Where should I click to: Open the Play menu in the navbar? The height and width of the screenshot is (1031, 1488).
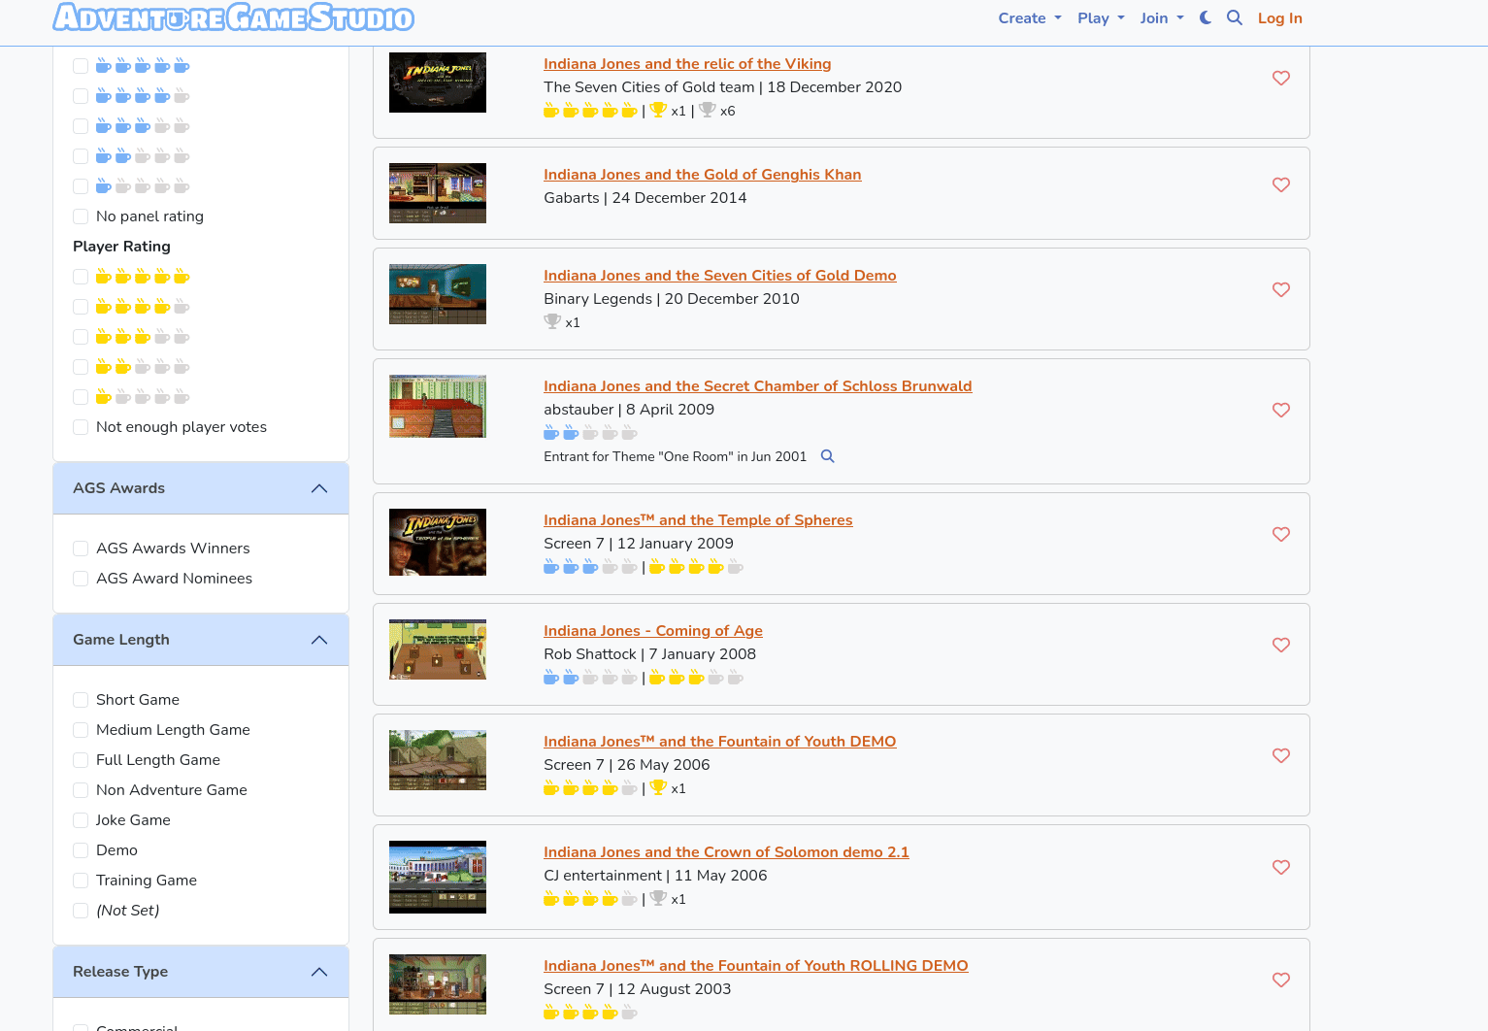pos(1100,17)
